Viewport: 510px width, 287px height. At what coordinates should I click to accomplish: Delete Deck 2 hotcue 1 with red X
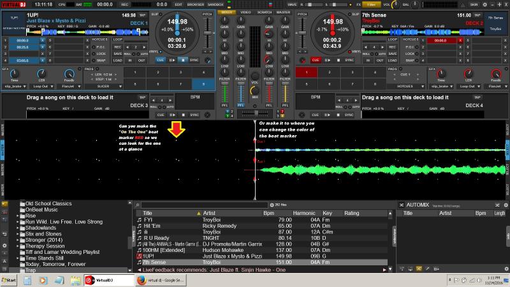click(460, 40)
